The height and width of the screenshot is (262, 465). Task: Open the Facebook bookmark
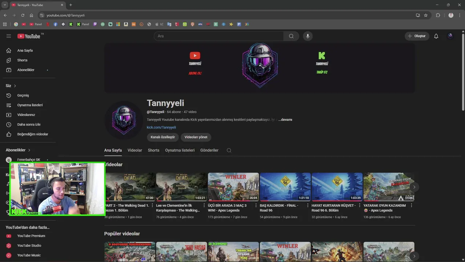click(56, 24)
